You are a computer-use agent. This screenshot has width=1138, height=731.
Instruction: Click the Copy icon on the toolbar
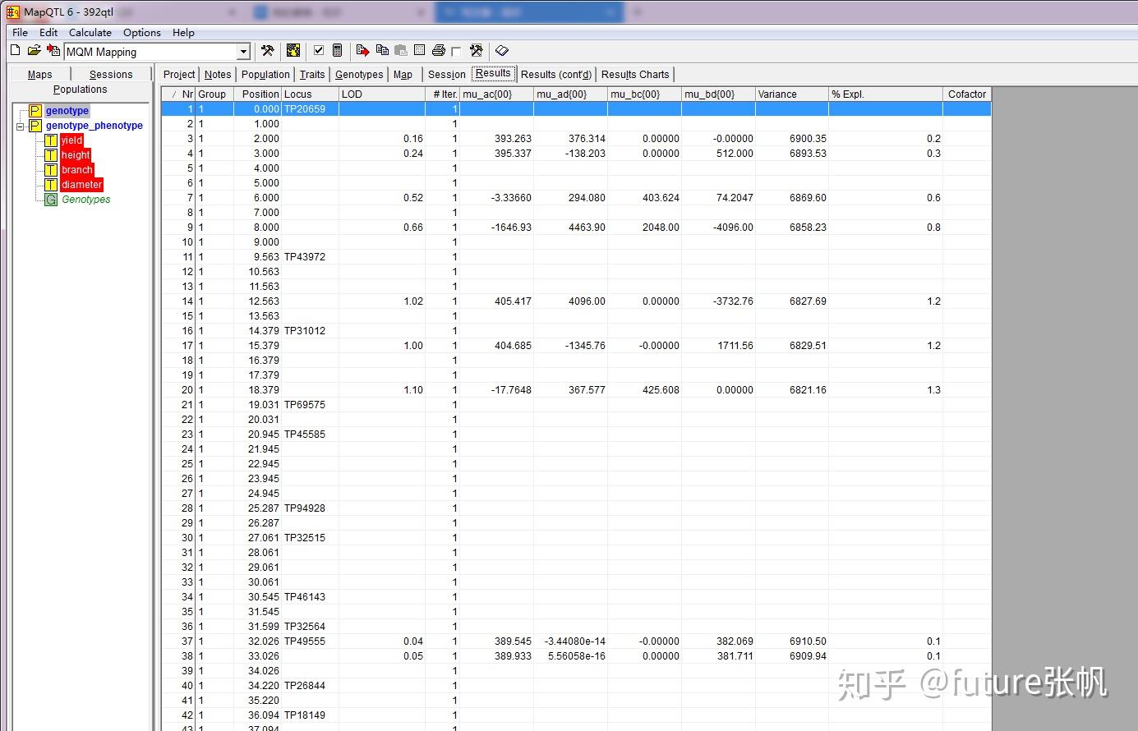click(x=381, y=50)
